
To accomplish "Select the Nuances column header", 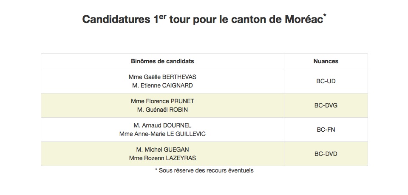I will (x=326, y=61).
